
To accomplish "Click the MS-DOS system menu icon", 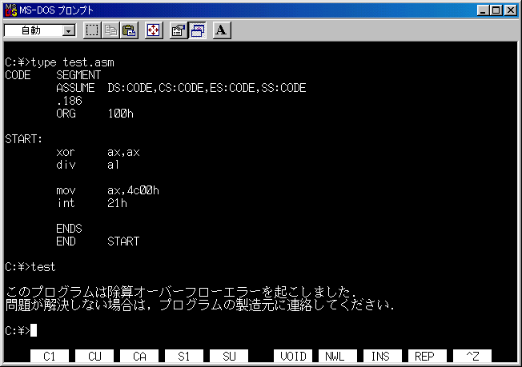I will (x=10, y=10).
